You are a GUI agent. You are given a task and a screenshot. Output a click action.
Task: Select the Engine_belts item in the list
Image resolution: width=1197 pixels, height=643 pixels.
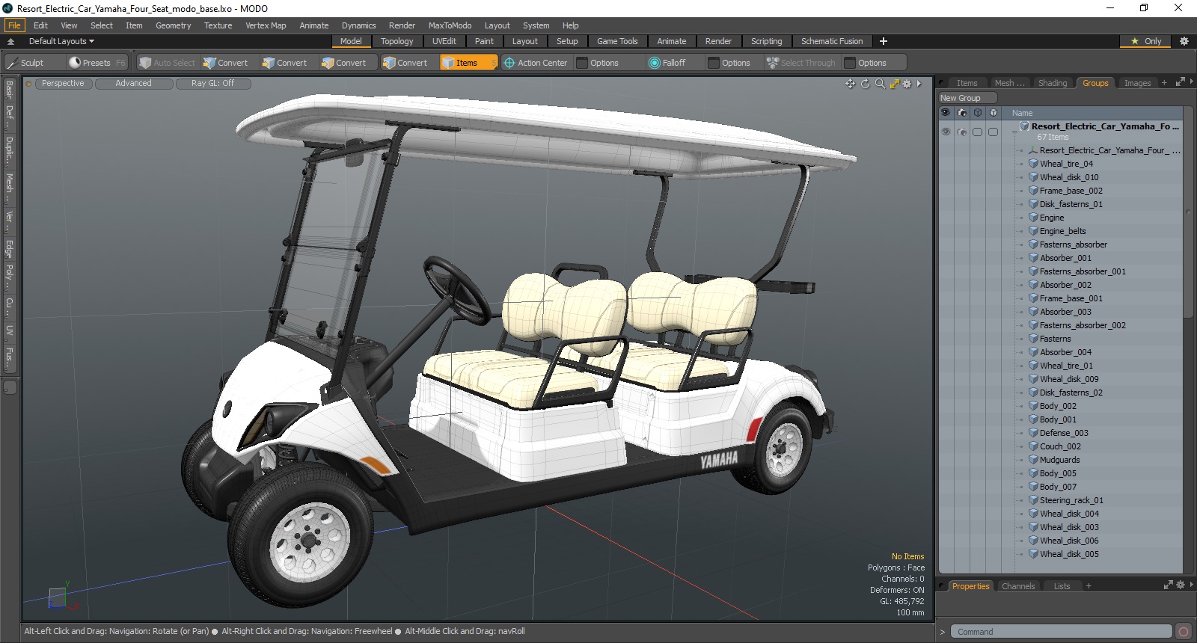[x=1062, y=231]
